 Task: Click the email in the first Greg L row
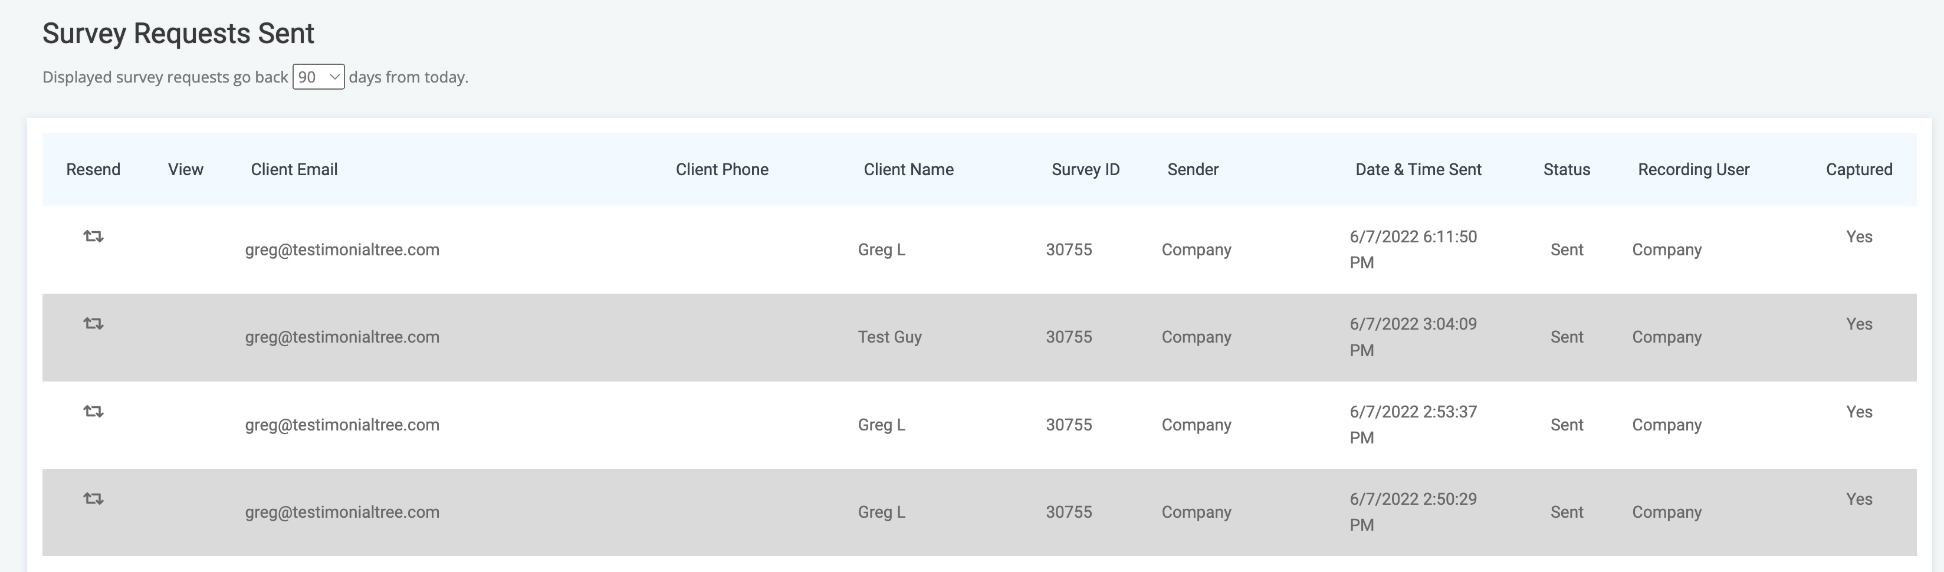click(342, 250)
